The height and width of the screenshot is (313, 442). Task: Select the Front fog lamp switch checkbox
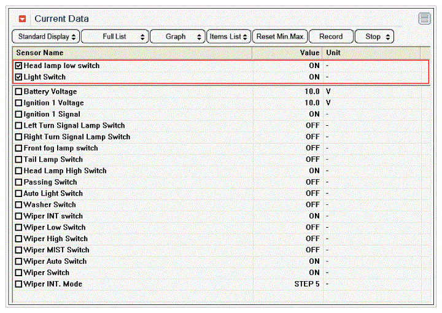[x=18, y=149]
